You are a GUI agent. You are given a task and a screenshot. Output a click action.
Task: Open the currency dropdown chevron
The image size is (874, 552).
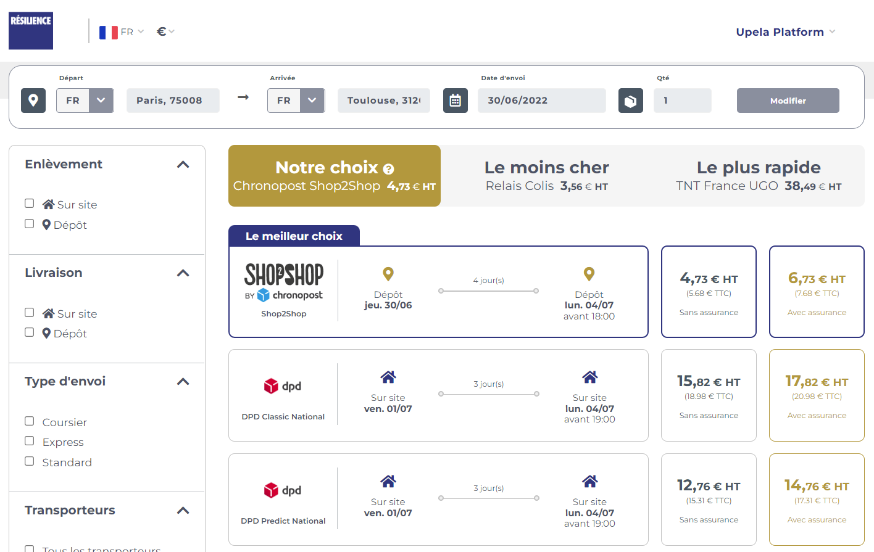[172, 31]
